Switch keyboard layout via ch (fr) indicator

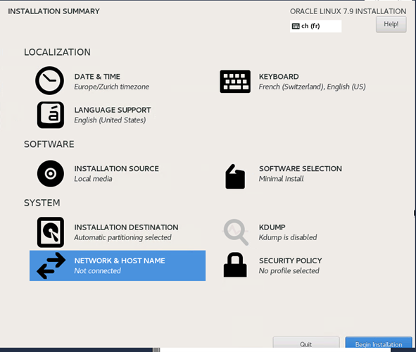pyautogui.click(x=315, y=26)
